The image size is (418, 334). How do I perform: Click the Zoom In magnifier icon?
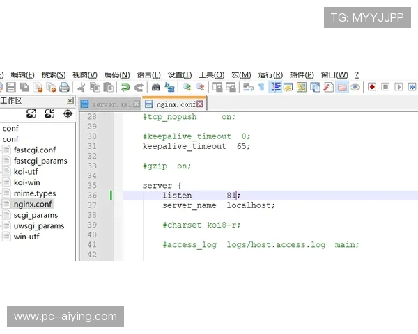click(187, 87)
